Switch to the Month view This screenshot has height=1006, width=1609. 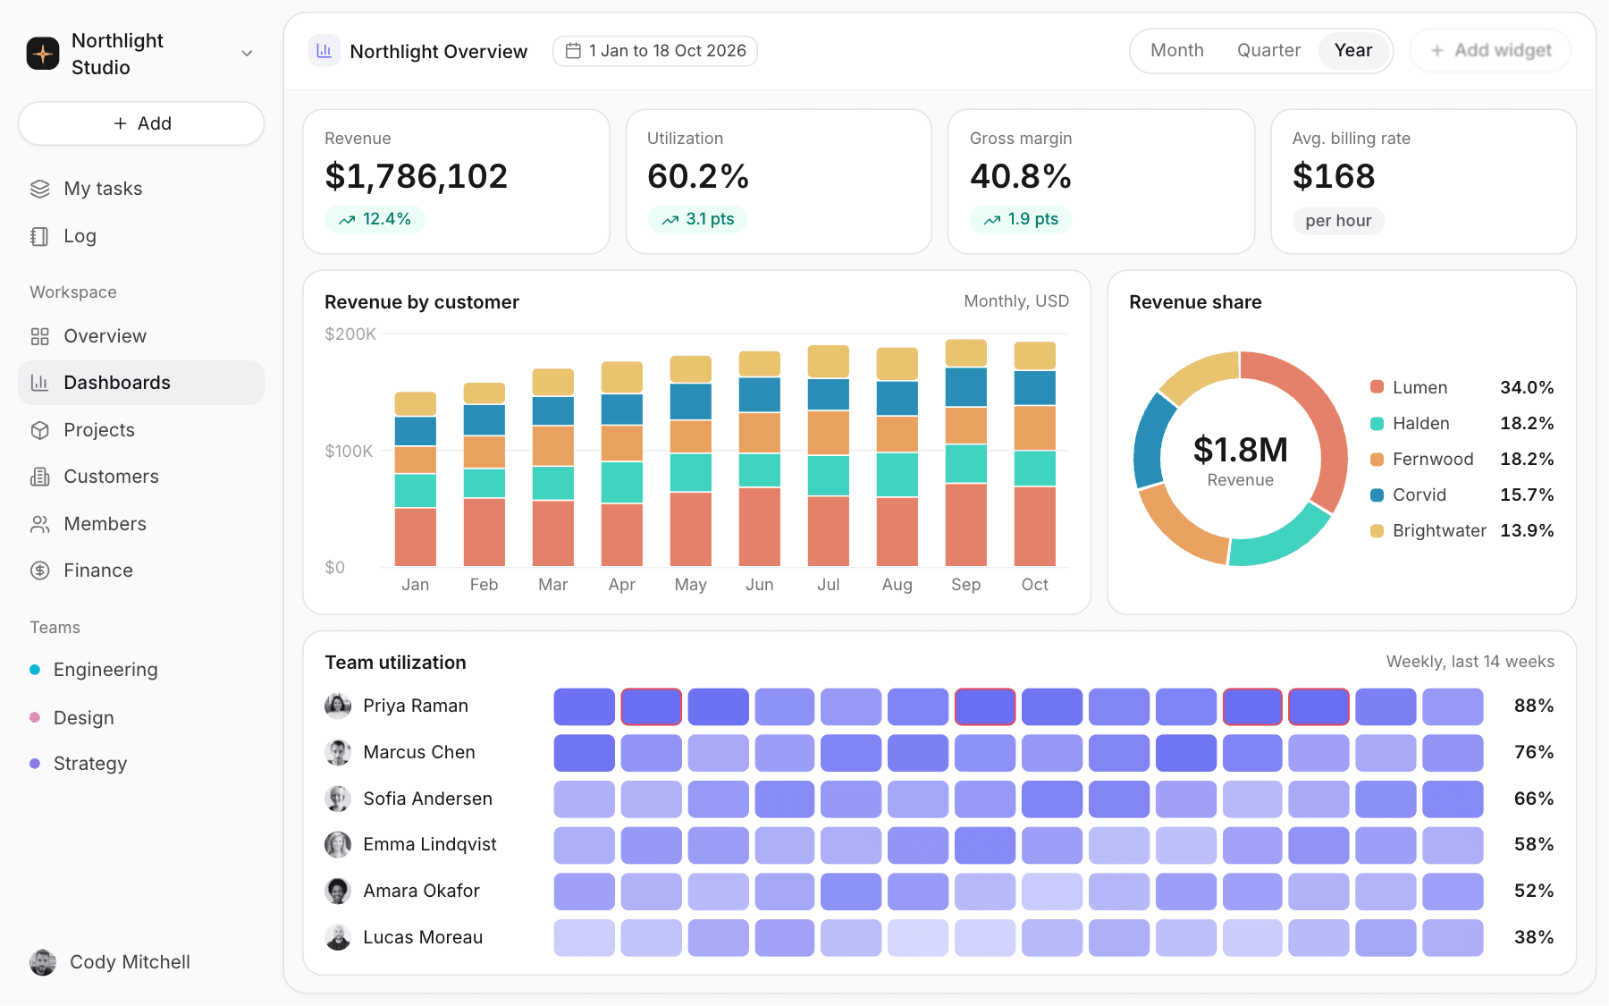(x=1177, y=51)
